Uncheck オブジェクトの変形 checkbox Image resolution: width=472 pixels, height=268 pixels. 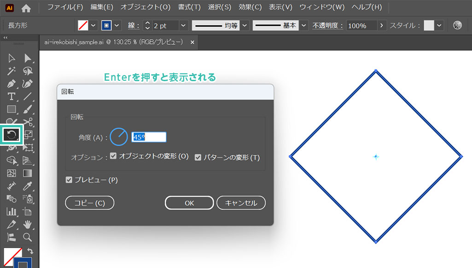pyautogui.click(x=113, y=156)
